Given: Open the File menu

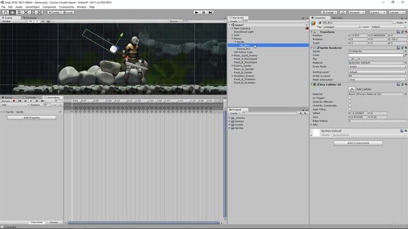Looking at the screenshot, I should [x=3, y=7].
